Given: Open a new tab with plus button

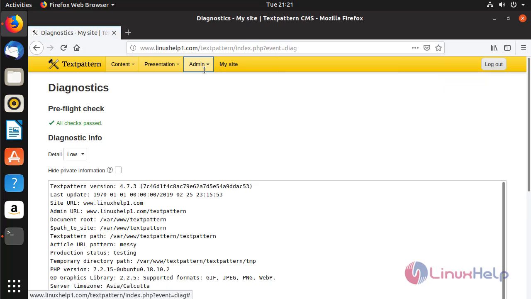Looking at the screenshot, I should click(x=128, y=32).
